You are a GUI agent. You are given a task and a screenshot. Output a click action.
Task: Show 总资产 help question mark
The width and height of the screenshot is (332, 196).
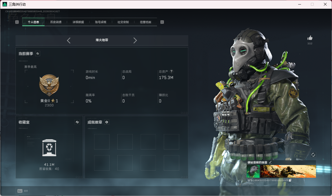[171, 72]
